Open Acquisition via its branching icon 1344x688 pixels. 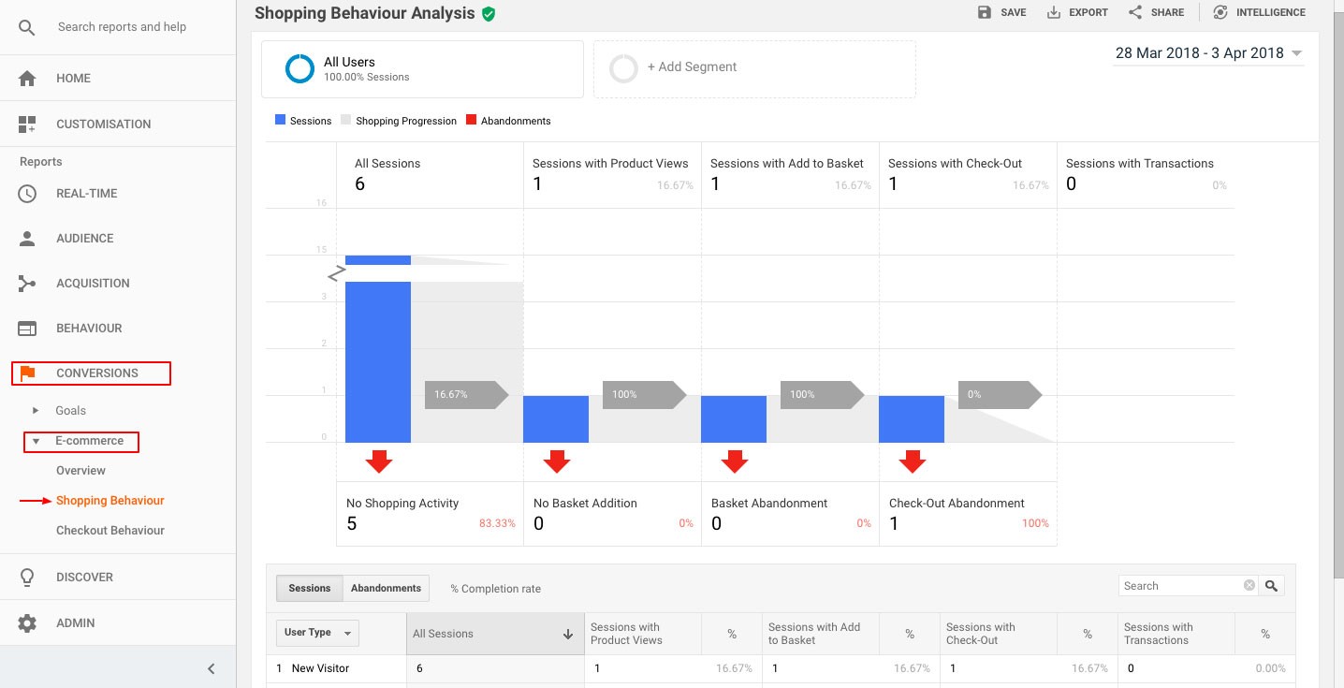(x=27, y=284)
